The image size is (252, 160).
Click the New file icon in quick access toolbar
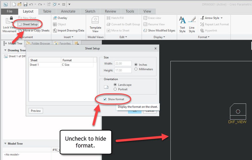(14, 4)
